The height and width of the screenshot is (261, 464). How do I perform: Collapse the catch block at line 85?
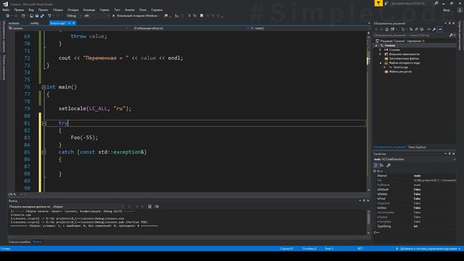pyautogui.click(x=43, y=152)
